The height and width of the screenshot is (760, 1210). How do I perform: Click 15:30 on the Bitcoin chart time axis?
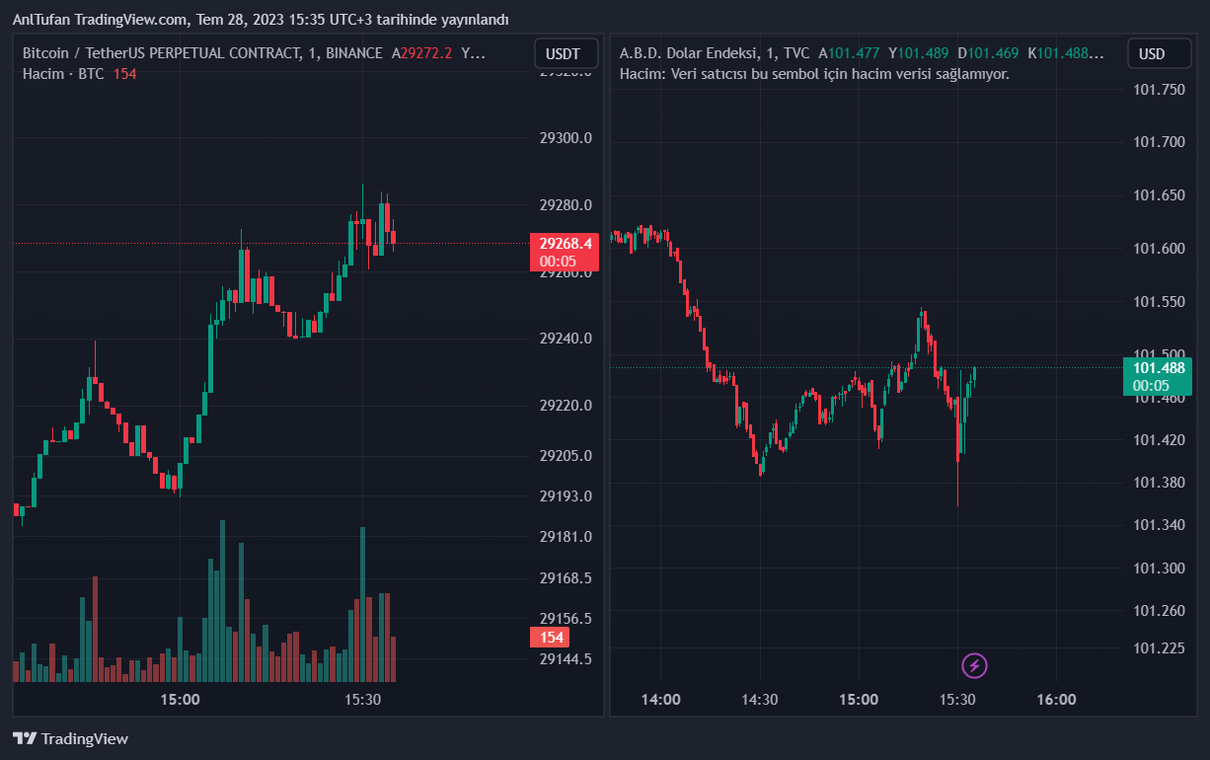point(363,700)
